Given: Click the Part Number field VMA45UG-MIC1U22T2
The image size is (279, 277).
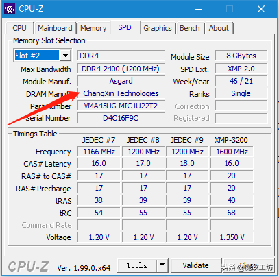Looking at the screenshot, I should [121, 106].
